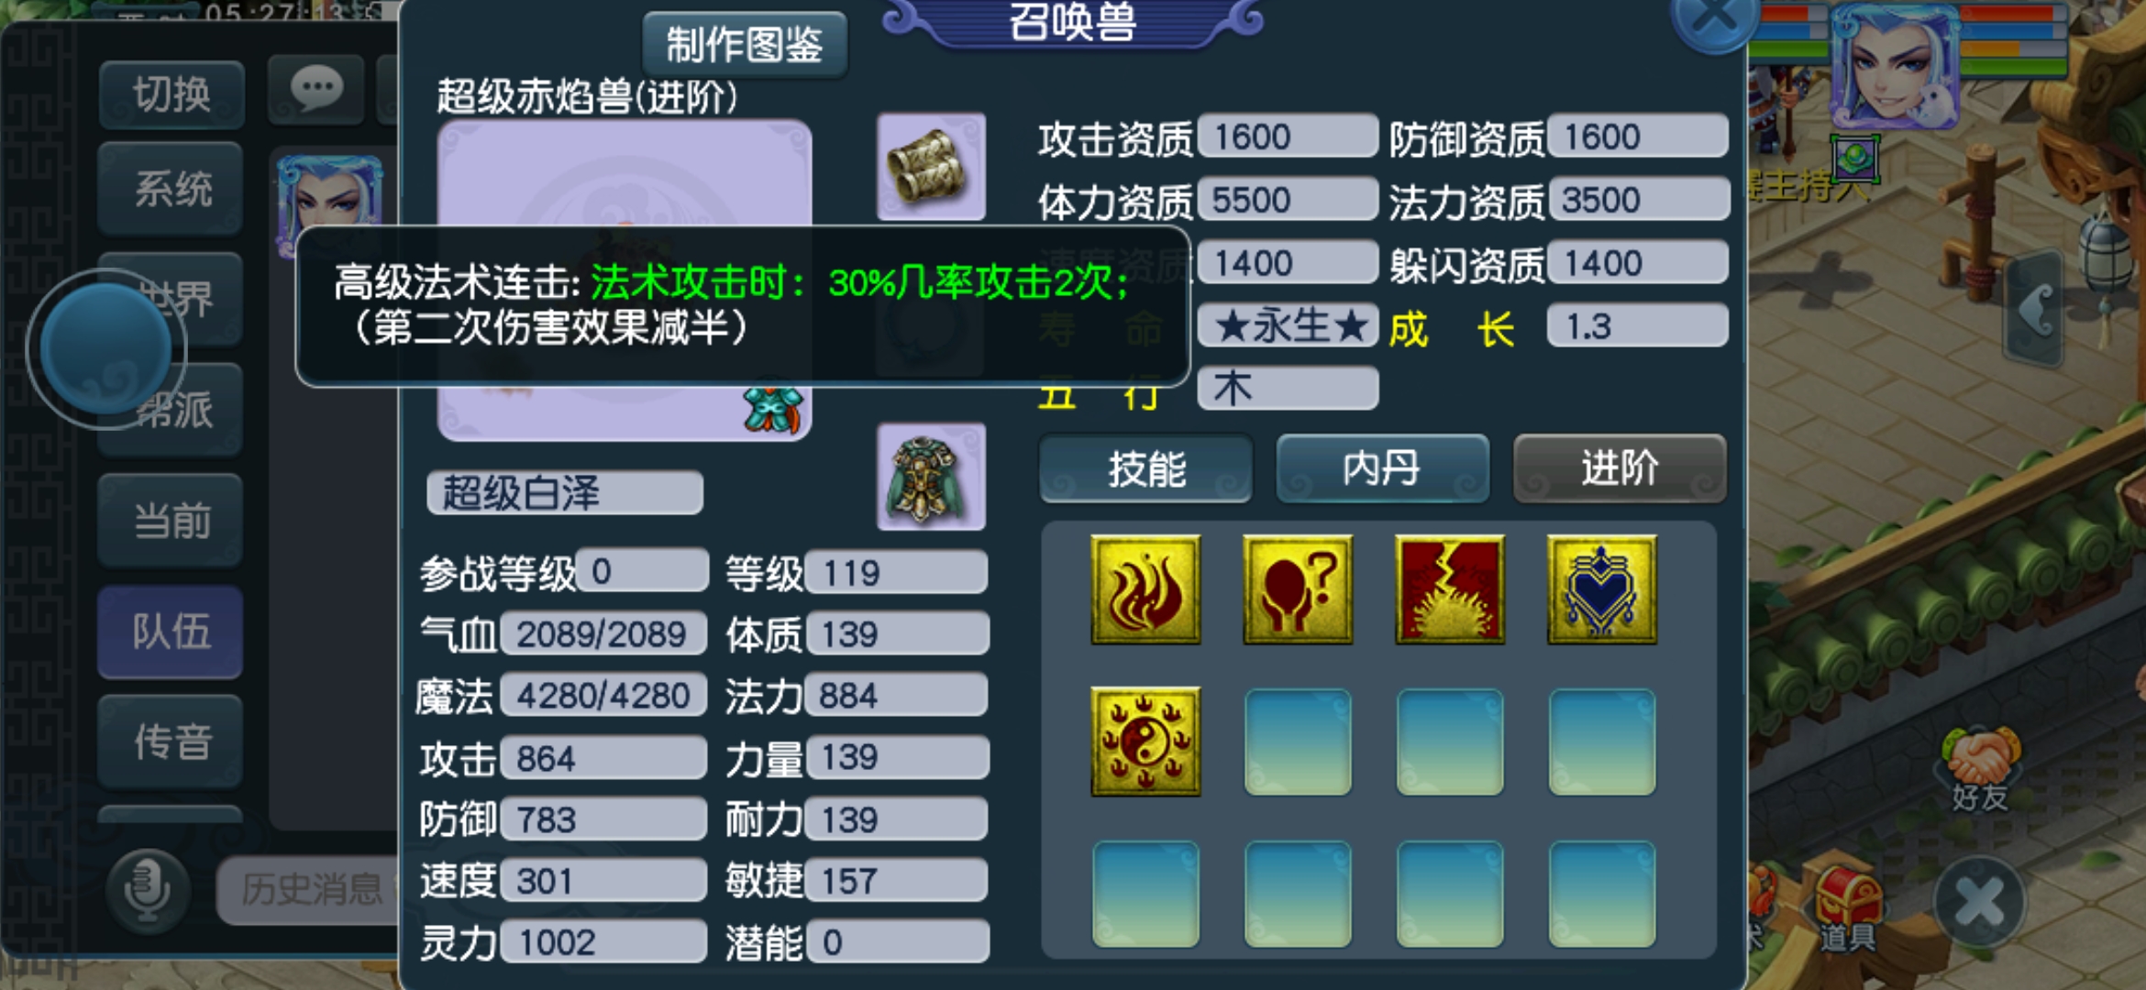
Task: Switch to the 进阶 tab
Action: click(1620, 468)
